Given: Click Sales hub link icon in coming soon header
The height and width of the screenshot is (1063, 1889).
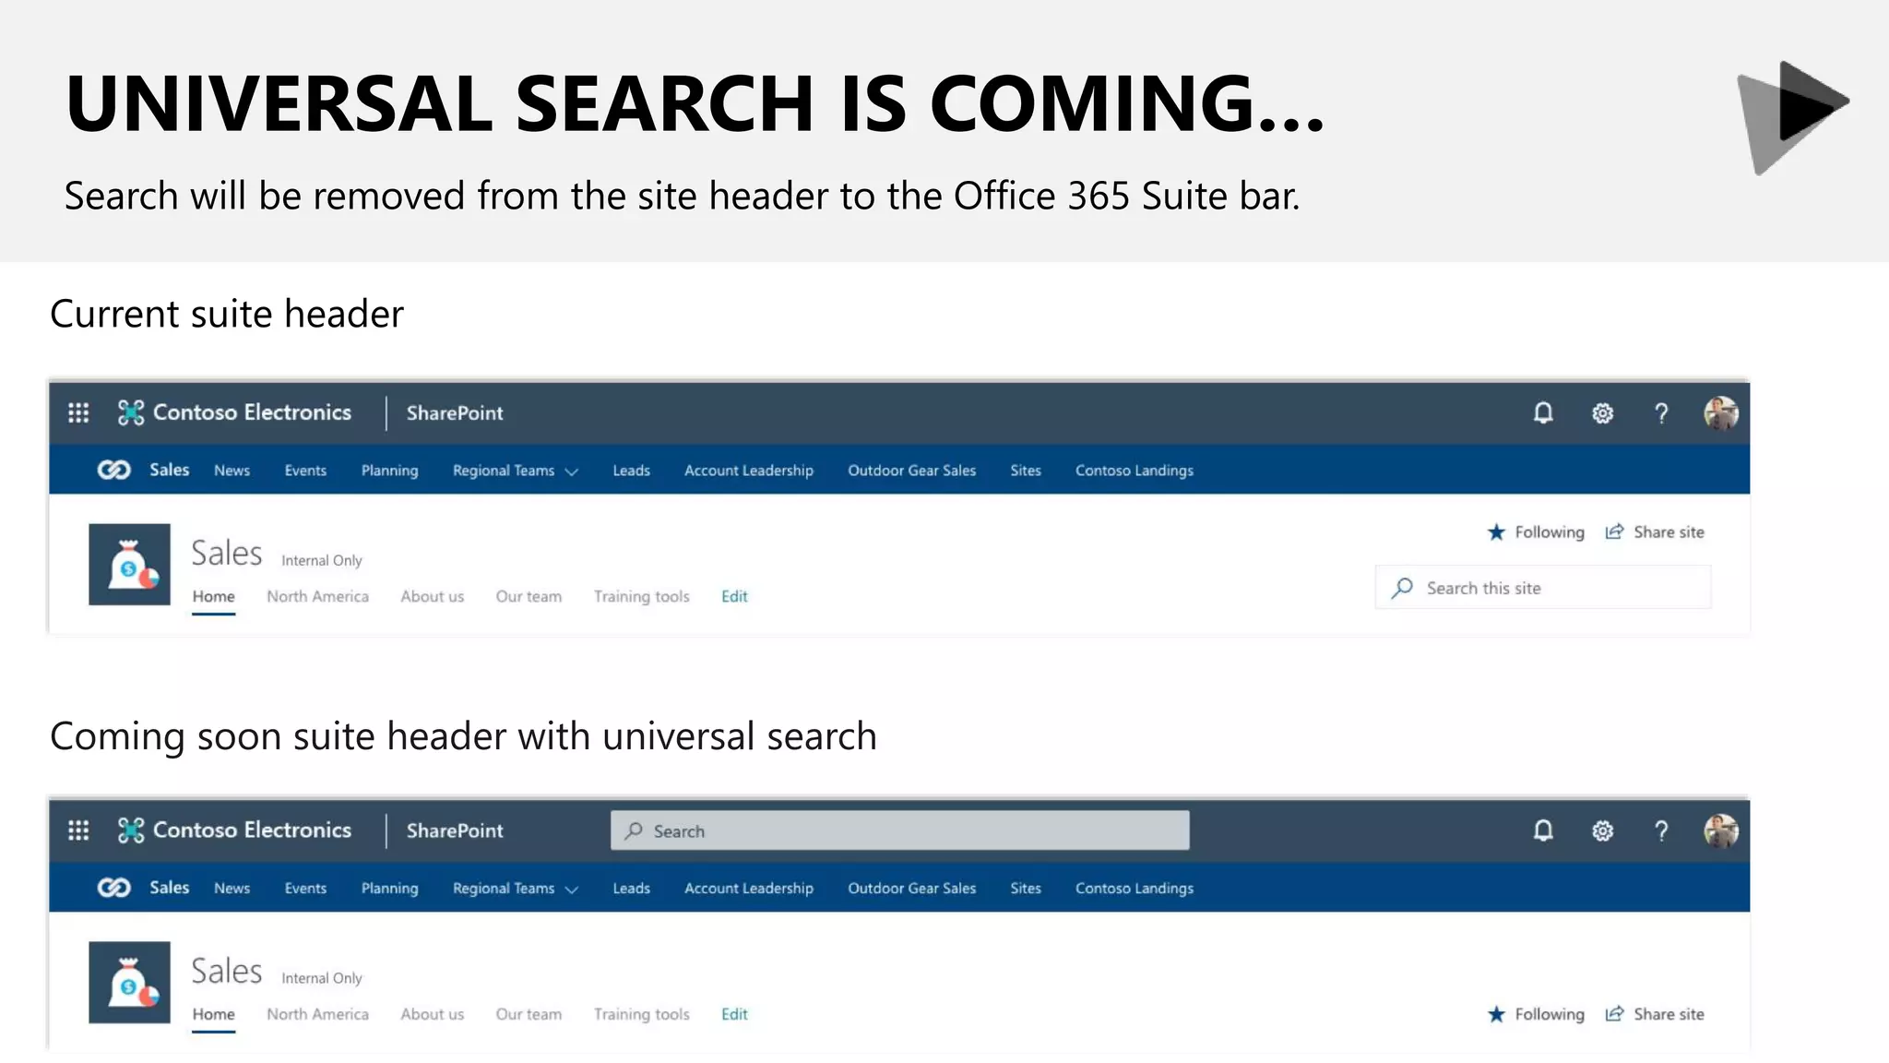Looking at the screenshot, I should [x=114, y=888].
